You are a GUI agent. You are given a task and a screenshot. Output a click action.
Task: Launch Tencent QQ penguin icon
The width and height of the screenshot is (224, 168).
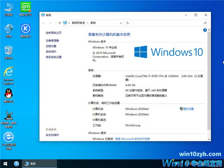(8, 96)
